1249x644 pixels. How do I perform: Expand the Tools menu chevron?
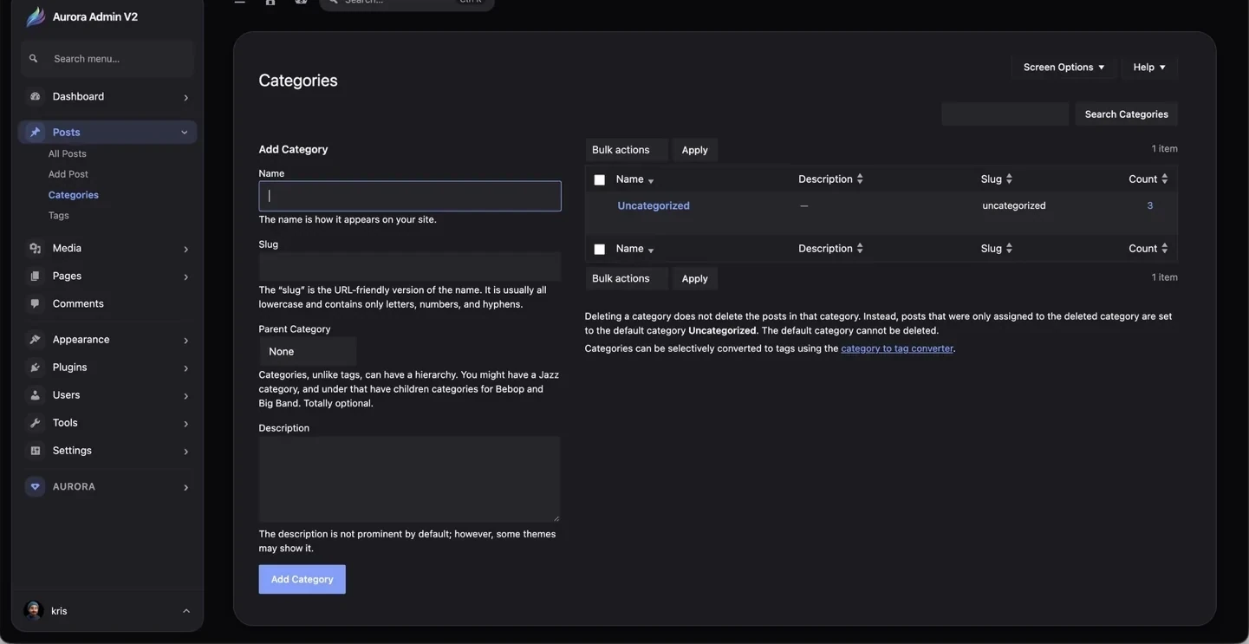point(185,423)
